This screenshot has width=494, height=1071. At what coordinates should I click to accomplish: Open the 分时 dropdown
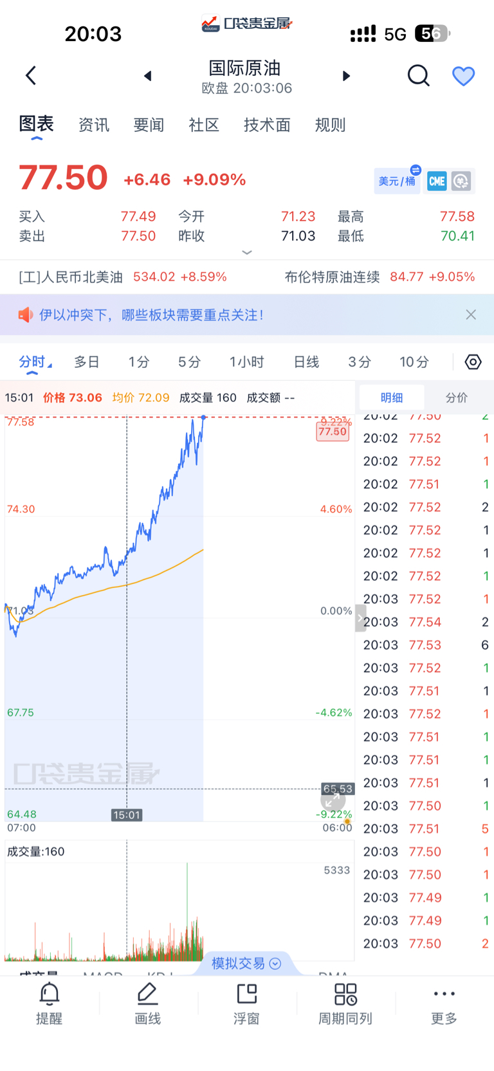pos(35,362)
